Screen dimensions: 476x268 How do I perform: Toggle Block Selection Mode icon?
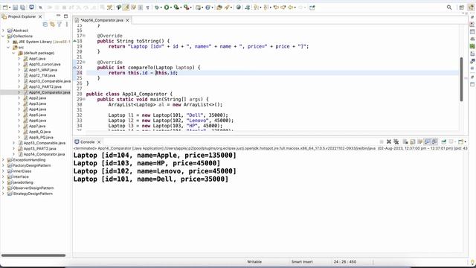pyautogui.click(x=141, y=7)
